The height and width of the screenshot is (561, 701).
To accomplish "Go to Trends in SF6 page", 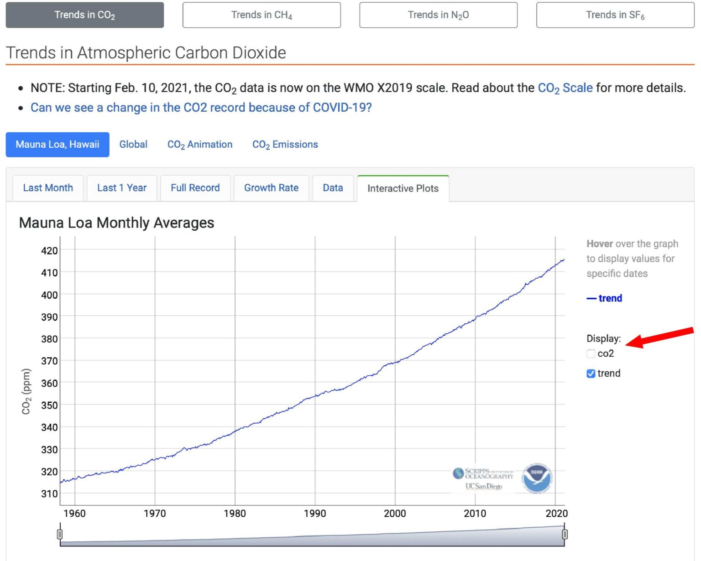I will pos(615,15).
